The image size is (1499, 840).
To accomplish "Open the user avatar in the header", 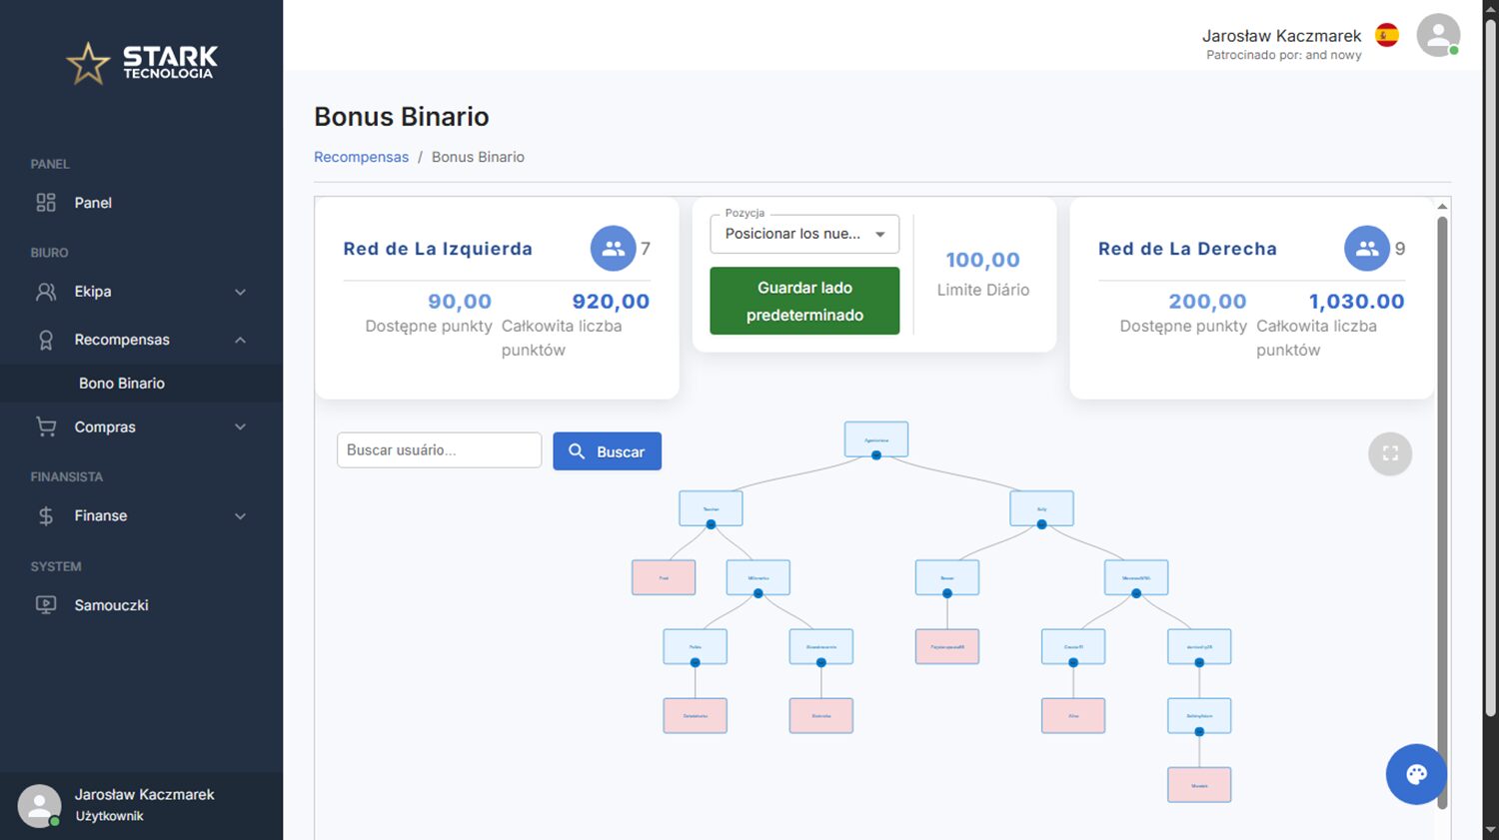I will 1438,36.
